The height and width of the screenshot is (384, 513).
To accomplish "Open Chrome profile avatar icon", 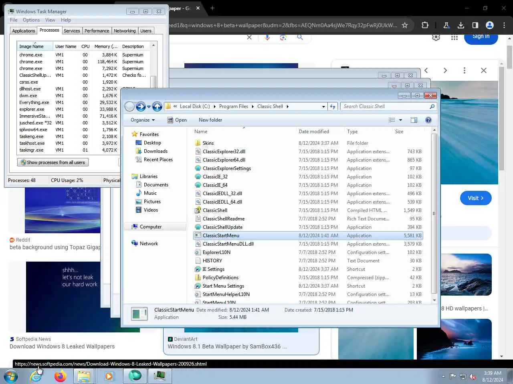I will pyautogui.click(x=490, y=25).
